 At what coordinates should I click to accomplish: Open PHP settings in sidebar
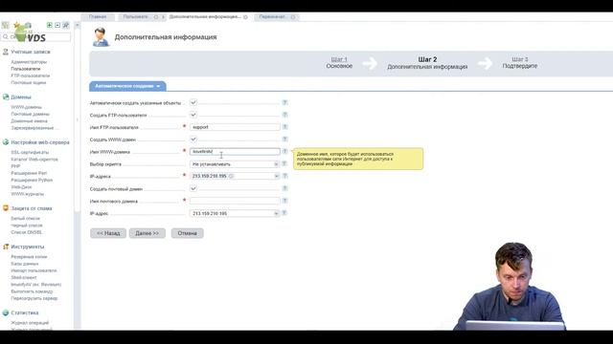point(15,166)
